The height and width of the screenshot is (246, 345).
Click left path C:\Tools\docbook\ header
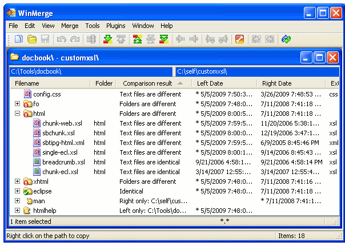coord(91,71)
